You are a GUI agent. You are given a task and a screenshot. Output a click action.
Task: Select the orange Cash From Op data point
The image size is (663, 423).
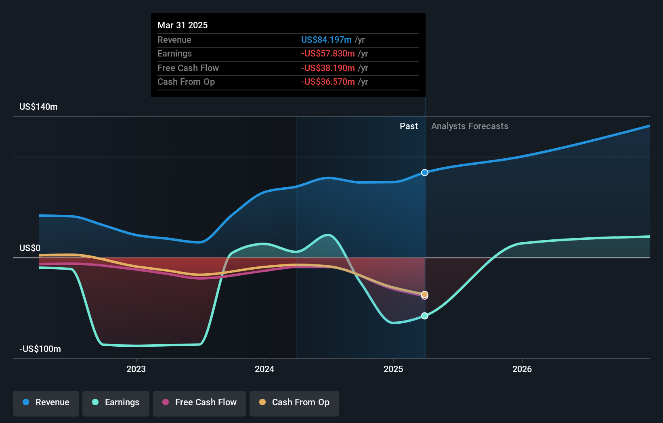425,294
